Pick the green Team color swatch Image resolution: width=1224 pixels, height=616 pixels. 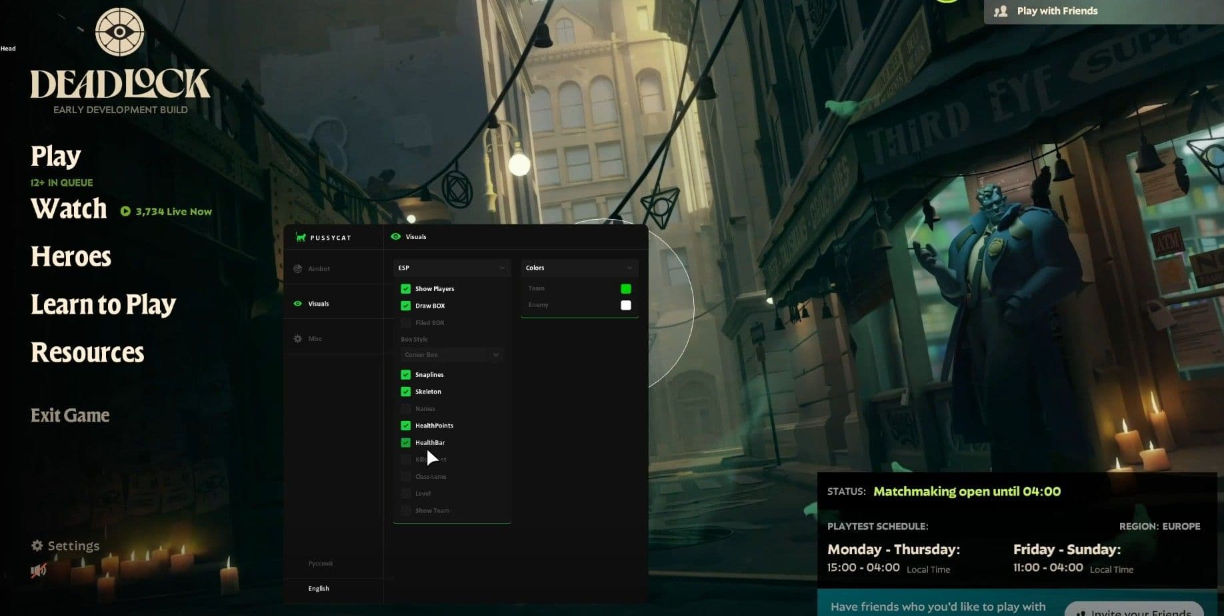click(x=626, y=289)
